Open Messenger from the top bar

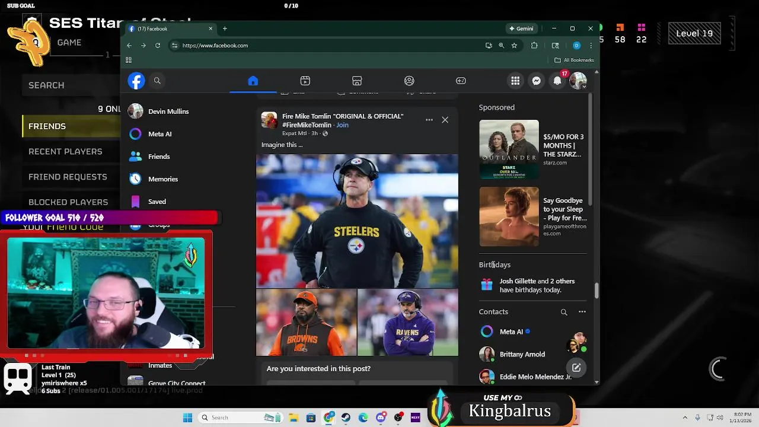coord(537,81)
